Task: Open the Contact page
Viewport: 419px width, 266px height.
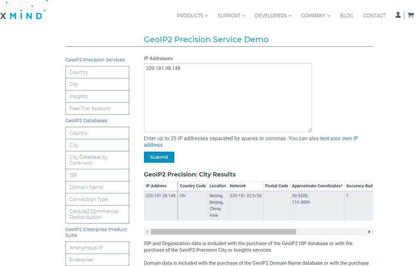Action: coord(375,16)
